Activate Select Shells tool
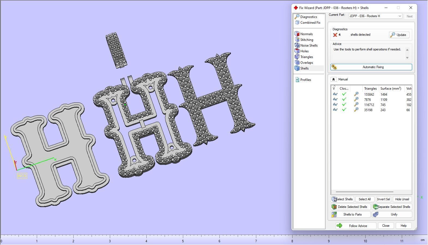 (x=342, y=199)
